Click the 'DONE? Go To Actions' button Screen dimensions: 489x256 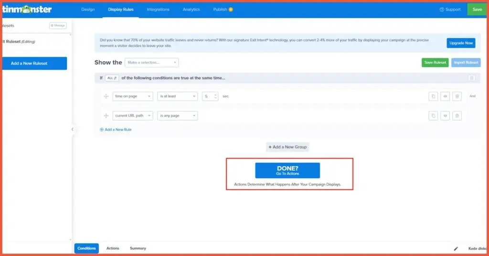point(287,171)
